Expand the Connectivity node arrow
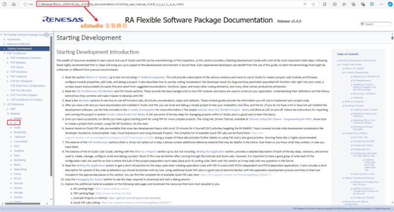 [x=11, y=142]
